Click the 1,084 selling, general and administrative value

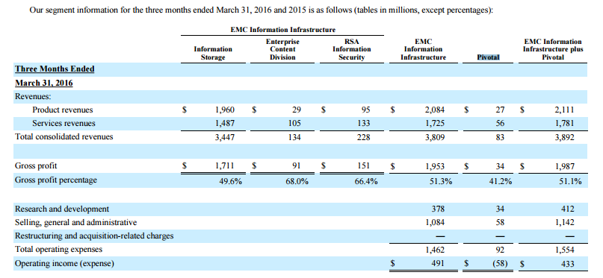[435, 222]
